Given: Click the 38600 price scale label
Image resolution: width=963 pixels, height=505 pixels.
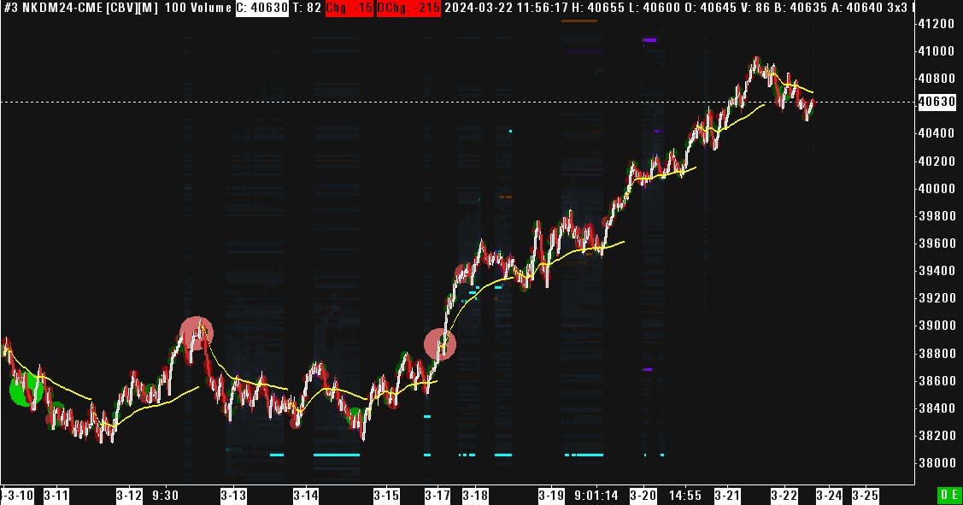Looking at the screenshot, I should pyautogui.click(x=936, y=381).
